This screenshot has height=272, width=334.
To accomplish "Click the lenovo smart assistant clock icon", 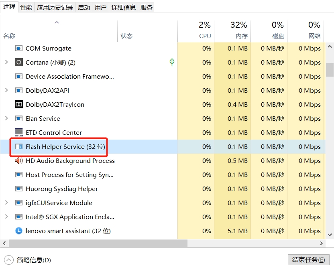I will coord(19,231).
